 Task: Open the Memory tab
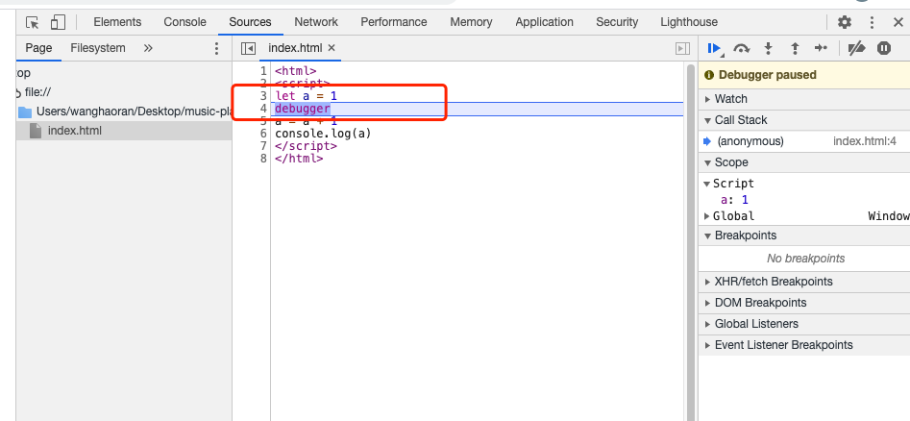[x=471, y=23]
